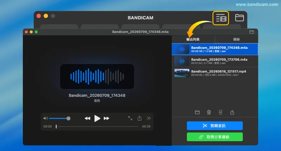Click the fast forward button in the player

106,118
